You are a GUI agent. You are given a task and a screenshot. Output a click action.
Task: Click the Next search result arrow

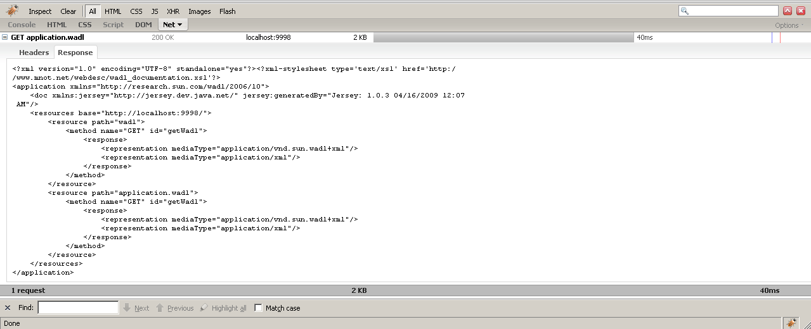[136, 308]
